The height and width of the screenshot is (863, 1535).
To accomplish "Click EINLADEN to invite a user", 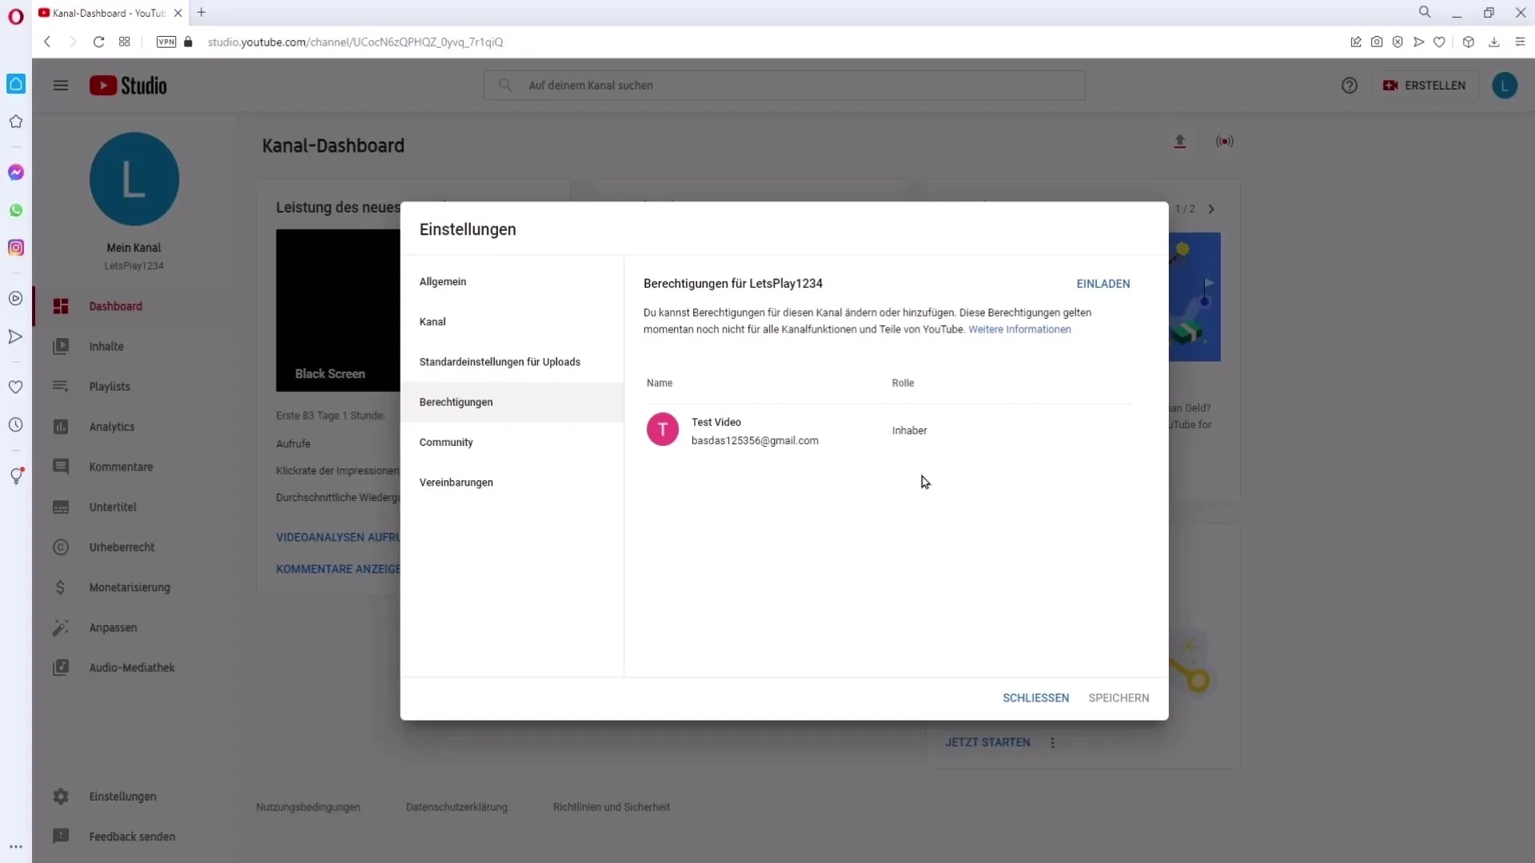I will click(x=1104, y=284).
